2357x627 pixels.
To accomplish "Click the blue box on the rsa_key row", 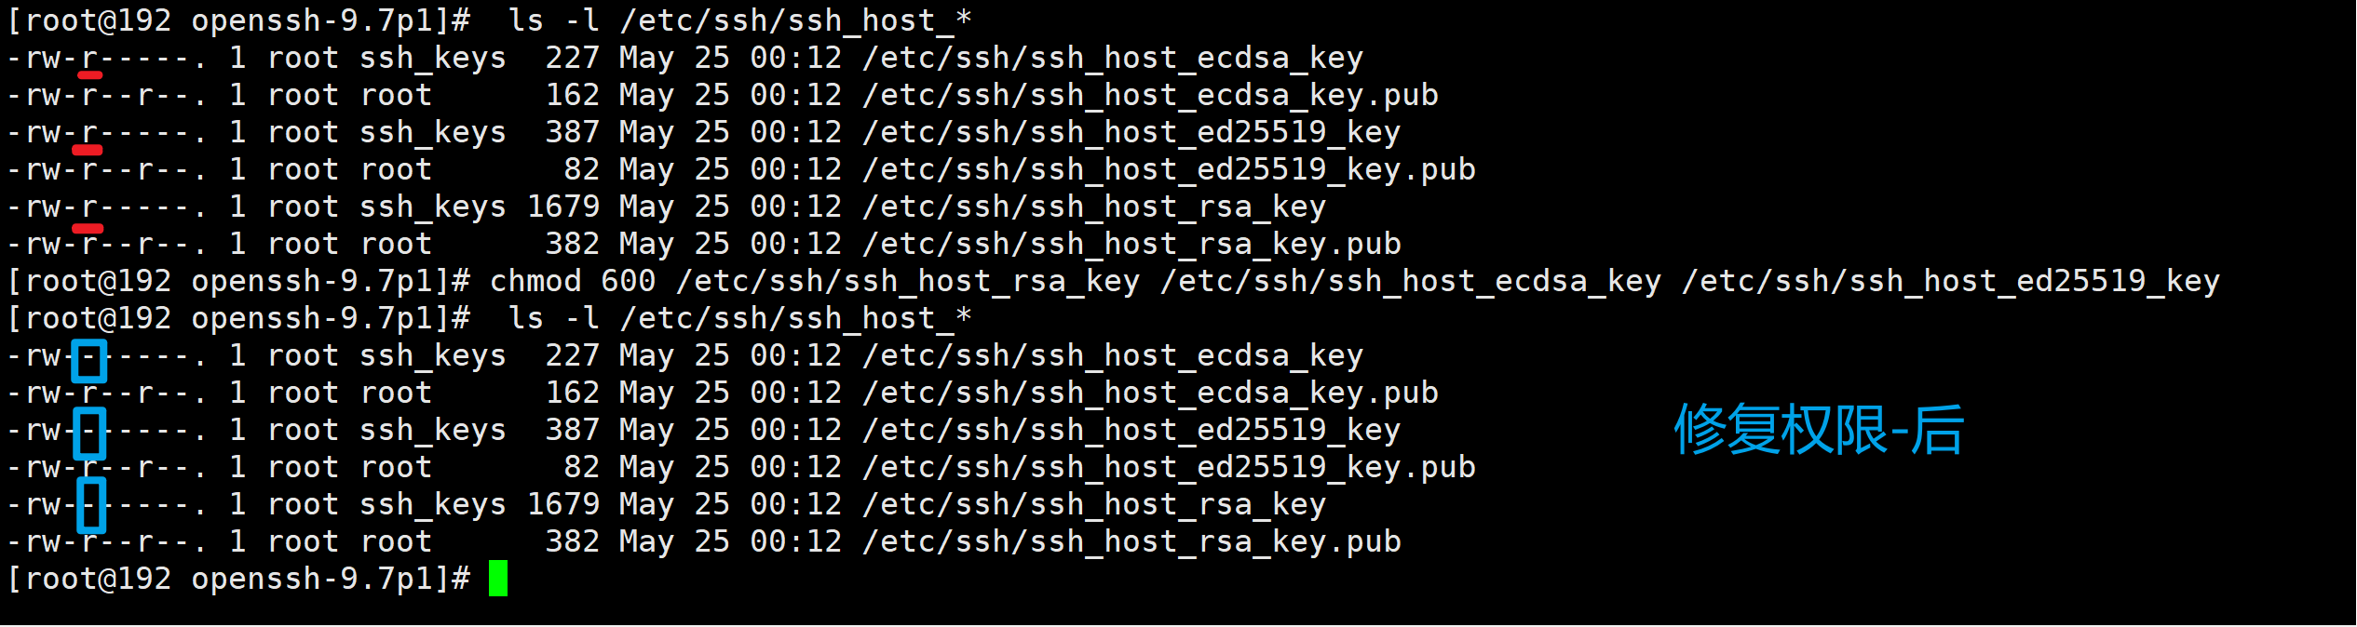I will (90, 505).
